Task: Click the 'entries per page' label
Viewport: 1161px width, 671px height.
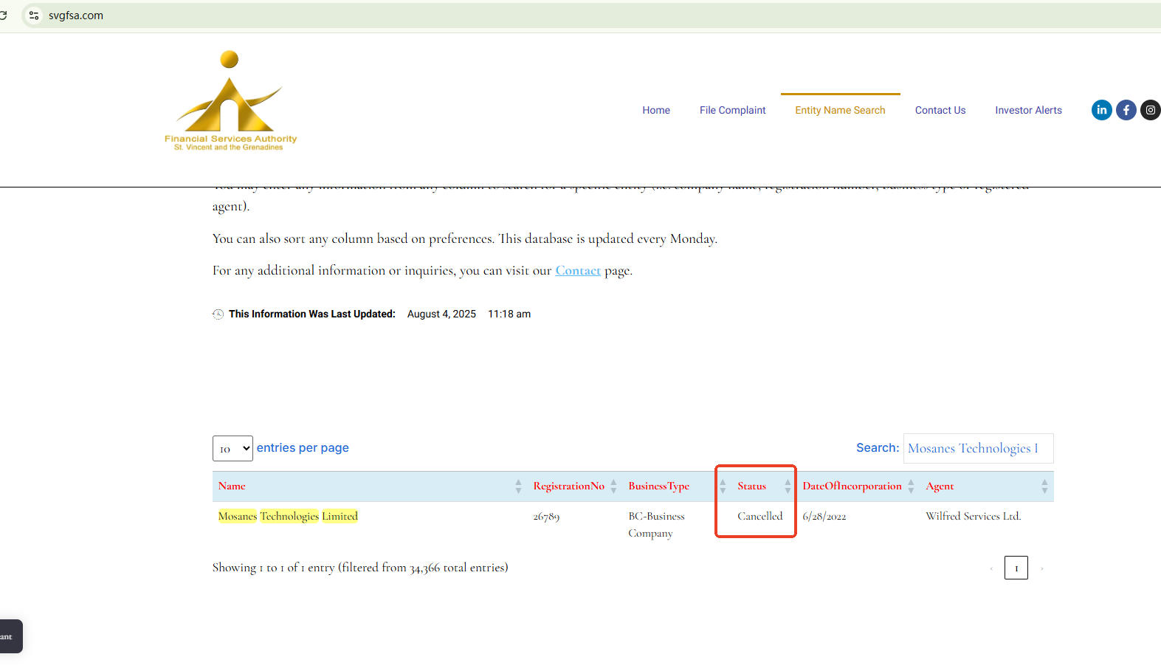Action: [x=303, y=448]
